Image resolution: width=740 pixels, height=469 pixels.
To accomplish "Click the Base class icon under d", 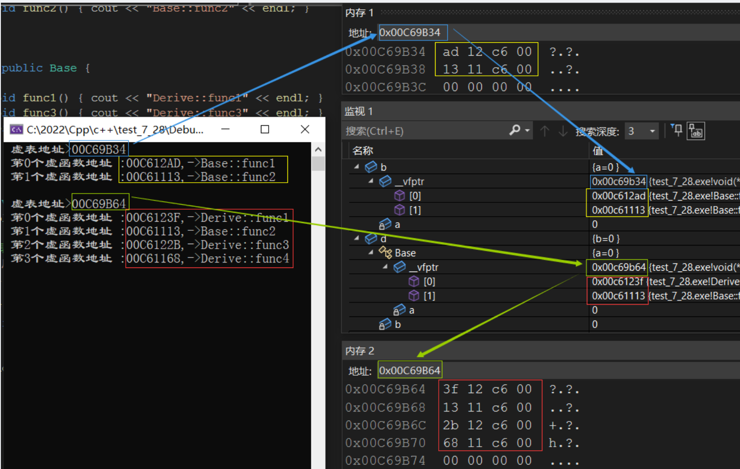I will tap(385, 253).
